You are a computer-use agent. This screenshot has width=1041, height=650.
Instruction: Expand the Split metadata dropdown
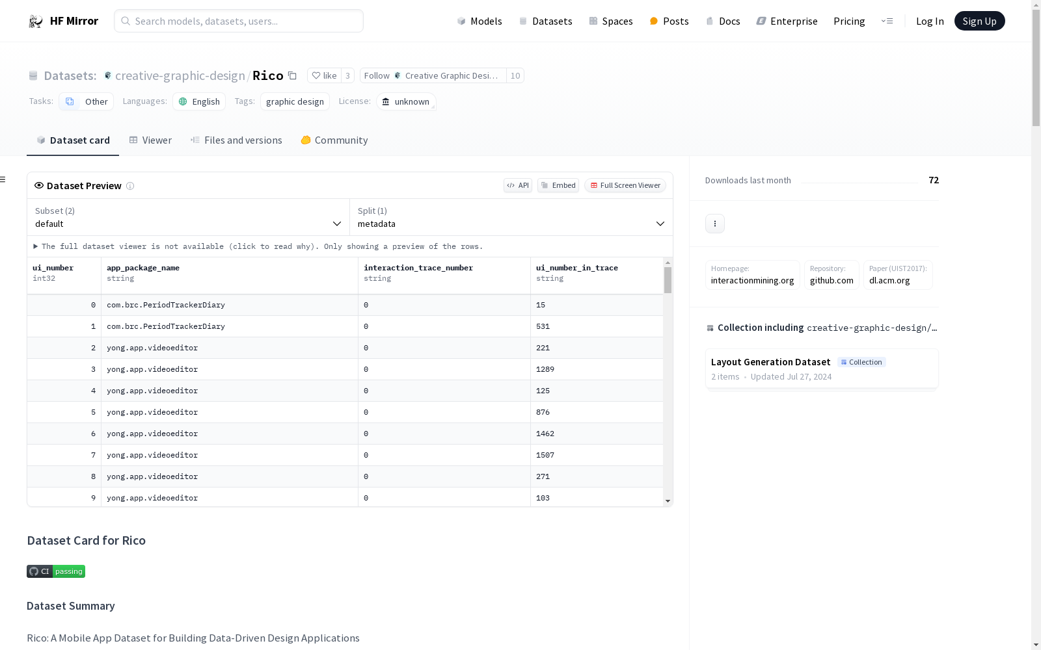[511, 218]
